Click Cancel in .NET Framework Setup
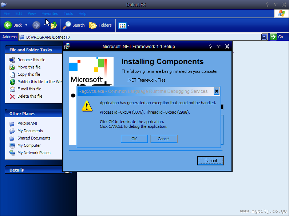Screen dimensions: 289x216 [x=210, y=161]
